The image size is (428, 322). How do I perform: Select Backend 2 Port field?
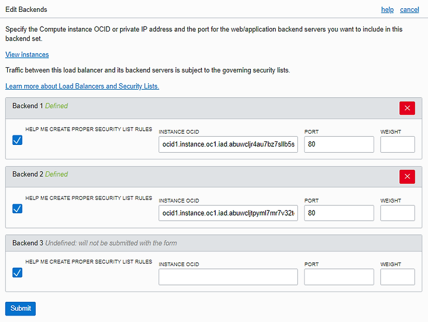pos(339,213)
